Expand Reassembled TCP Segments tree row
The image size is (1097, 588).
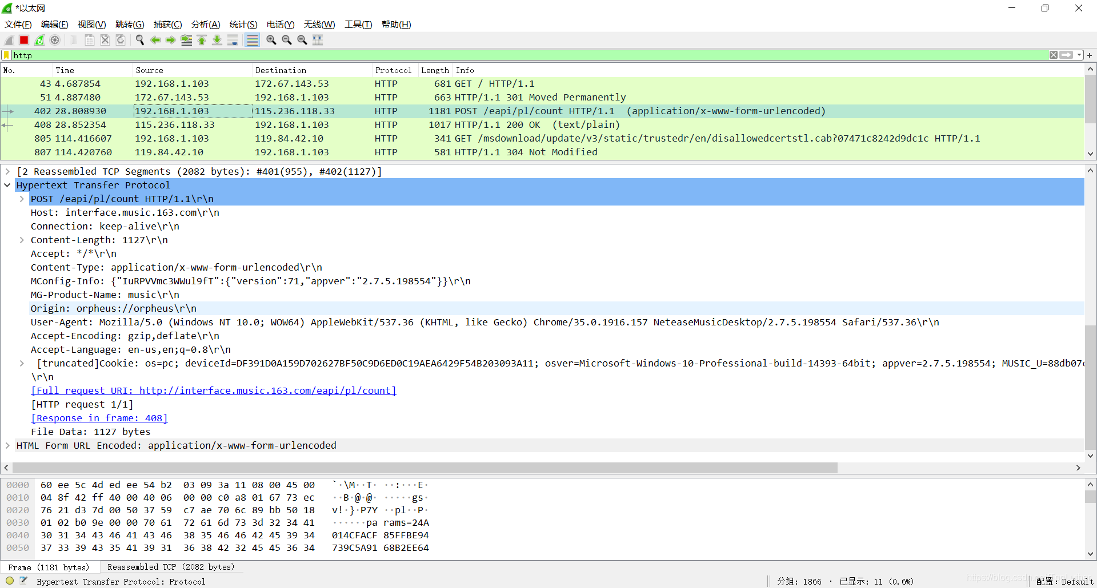pos(7,171)
